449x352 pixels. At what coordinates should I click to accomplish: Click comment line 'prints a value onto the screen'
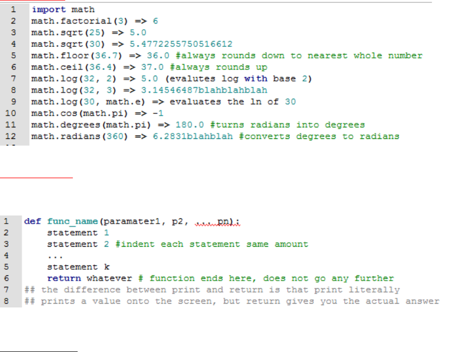231,301
